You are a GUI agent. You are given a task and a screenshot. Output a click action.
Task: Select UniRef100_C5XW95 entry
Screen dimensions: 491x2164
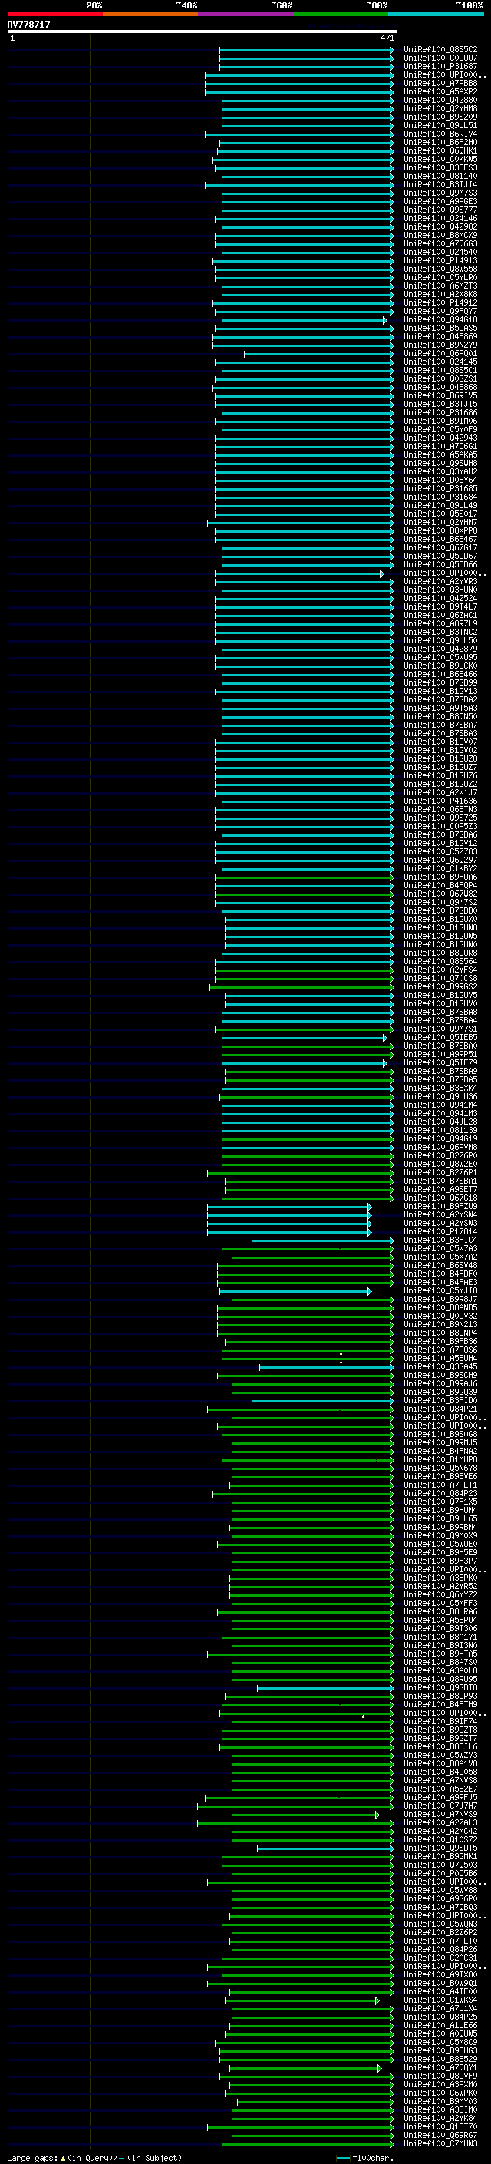tap(440, 658)
